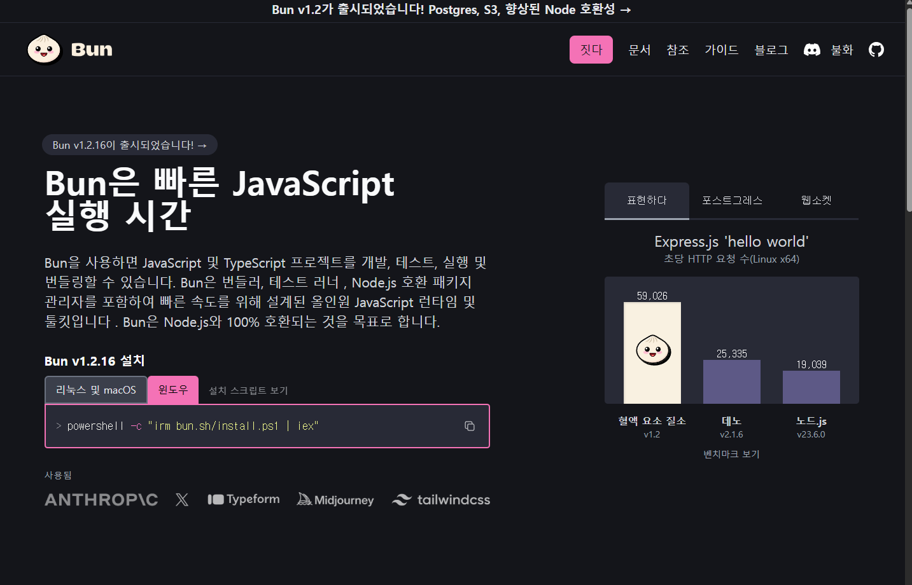Open the Bun v1.2.16 release pill link
The width and height of the screenshot is (912, 585).
[x=130, y=145]
